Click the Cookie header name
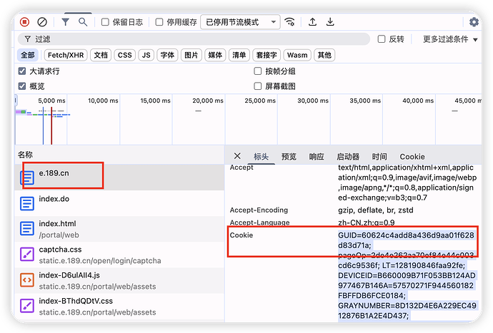Viewport: 493px width, 333px height. click(x=241, y=235)
